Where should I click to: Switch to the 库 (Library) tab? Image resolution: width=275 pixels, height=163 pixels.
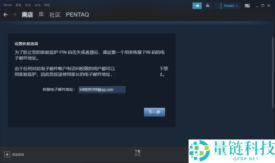[41, 15]
